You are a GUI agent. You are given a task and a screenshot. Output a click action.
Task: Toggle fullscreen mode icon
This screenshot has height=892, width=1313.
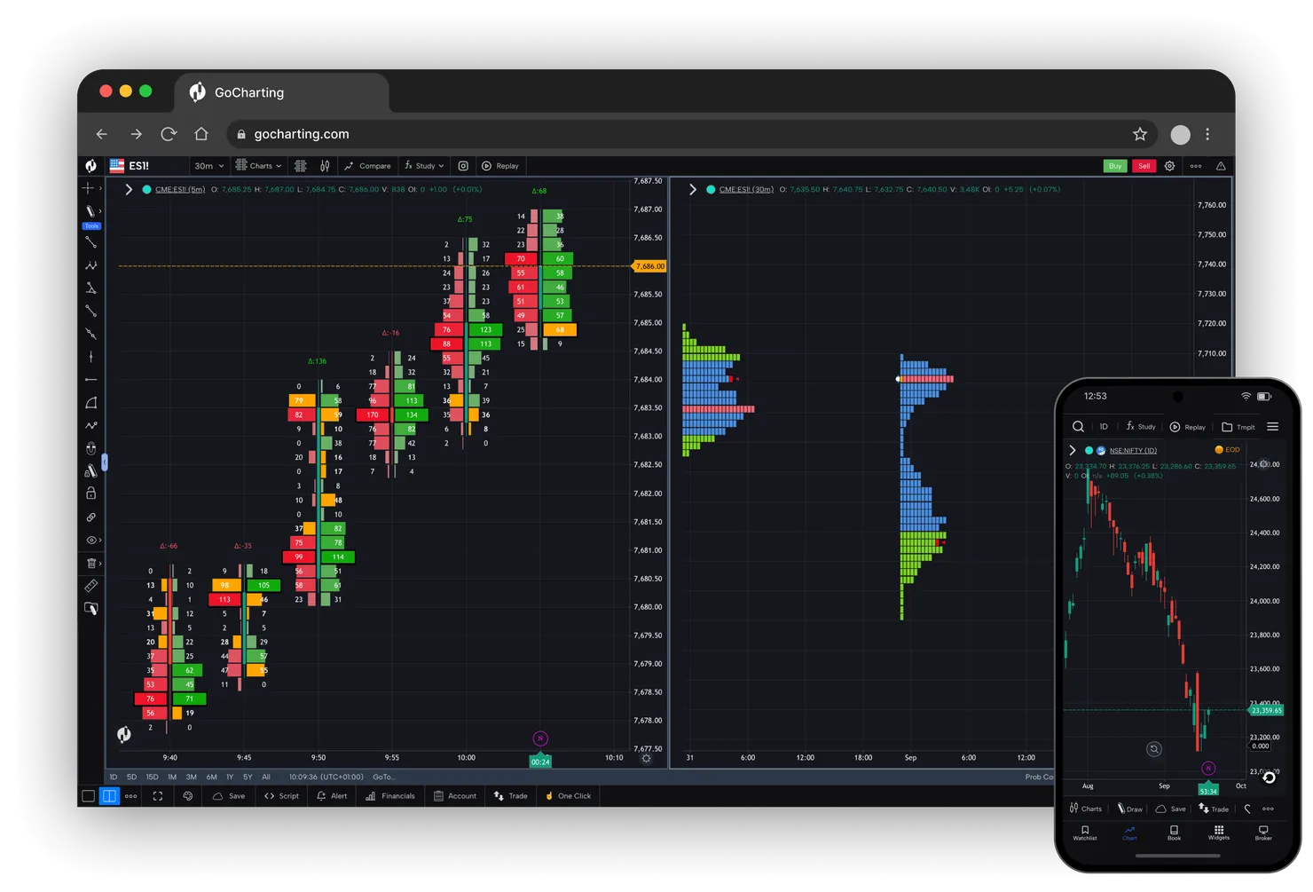[x=158, y=796]
